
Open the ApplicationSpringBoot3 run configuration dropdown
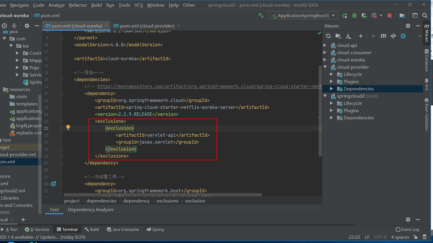[x=303, y=16]
